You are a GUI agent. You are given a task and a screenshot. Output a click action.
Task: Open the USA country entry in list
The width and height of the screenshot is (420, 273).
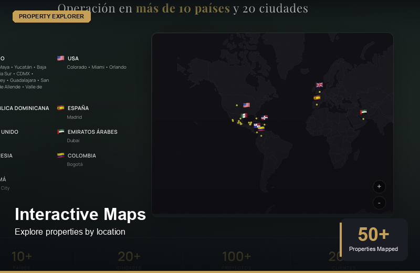(x=73, y=58)
